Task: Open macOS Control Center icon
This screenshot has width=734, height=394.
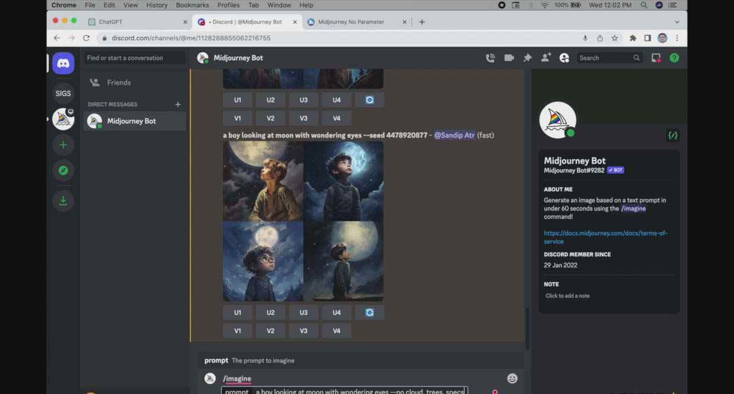Action: (x=673, y=5)
